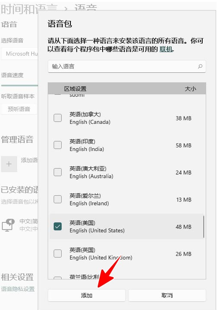Open the Microsoft Hu voice selection dropdown
This screenshot has width=220, height=310.
point(20,54)
